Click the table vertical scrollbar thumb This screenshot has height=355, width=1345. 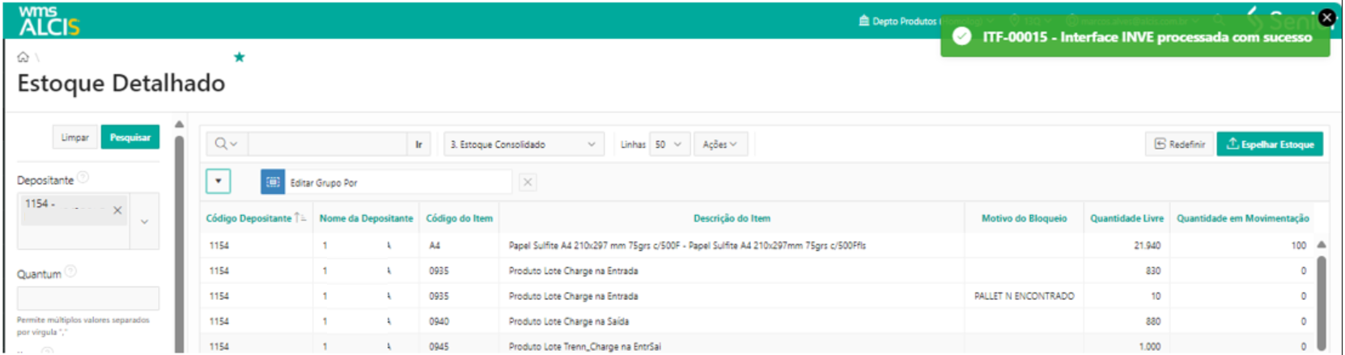point(1322,303)
